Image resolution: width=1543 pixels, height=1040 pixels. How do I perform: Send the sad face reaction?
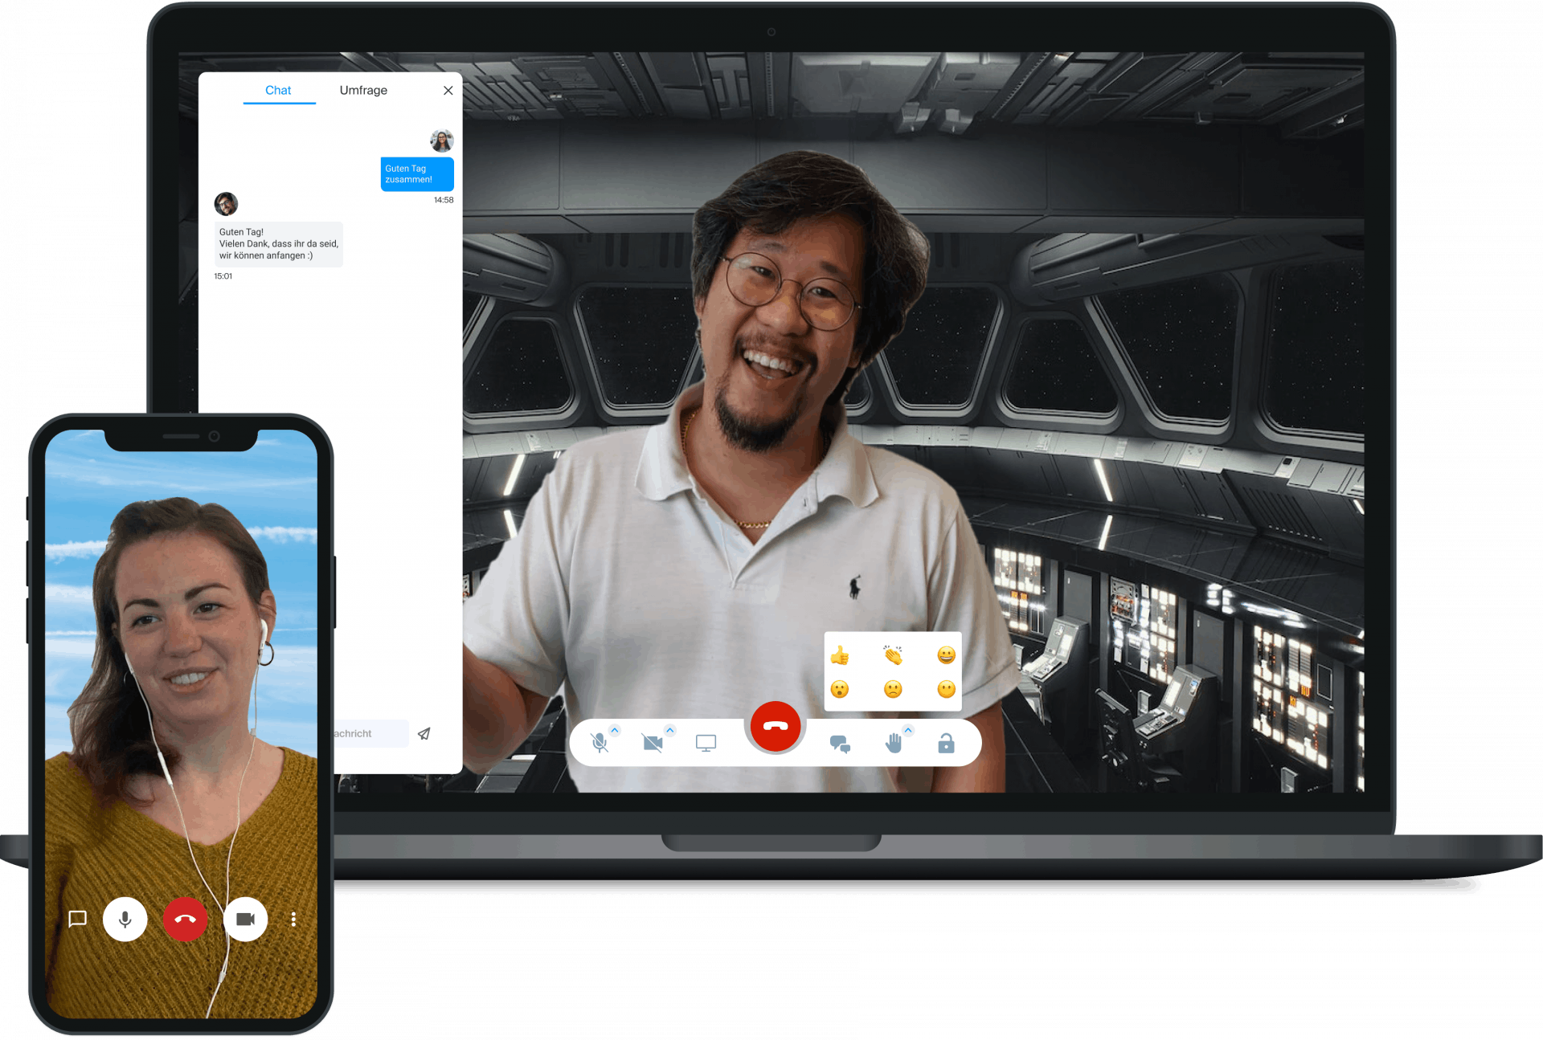click(x=893, y=690)
